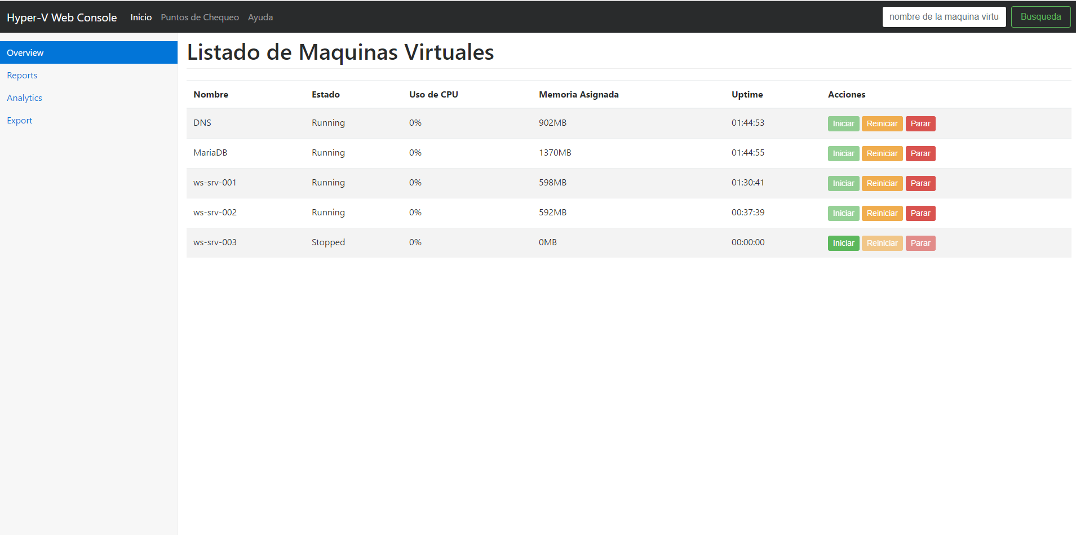Open the Analytics page
This screenshot has height=535, width=1076.
point(24,98)
